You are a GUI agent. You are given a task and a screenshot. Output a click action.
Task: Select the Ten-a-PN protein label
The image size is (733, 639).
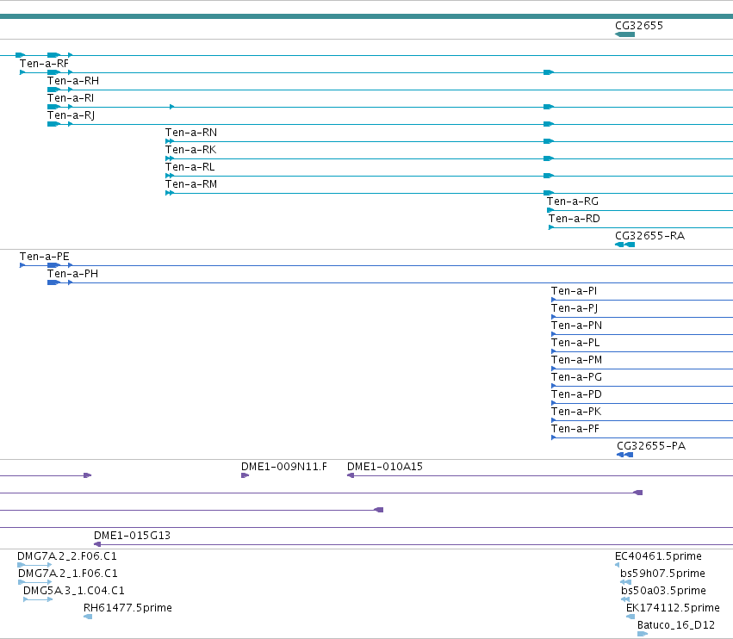point(576,326)
